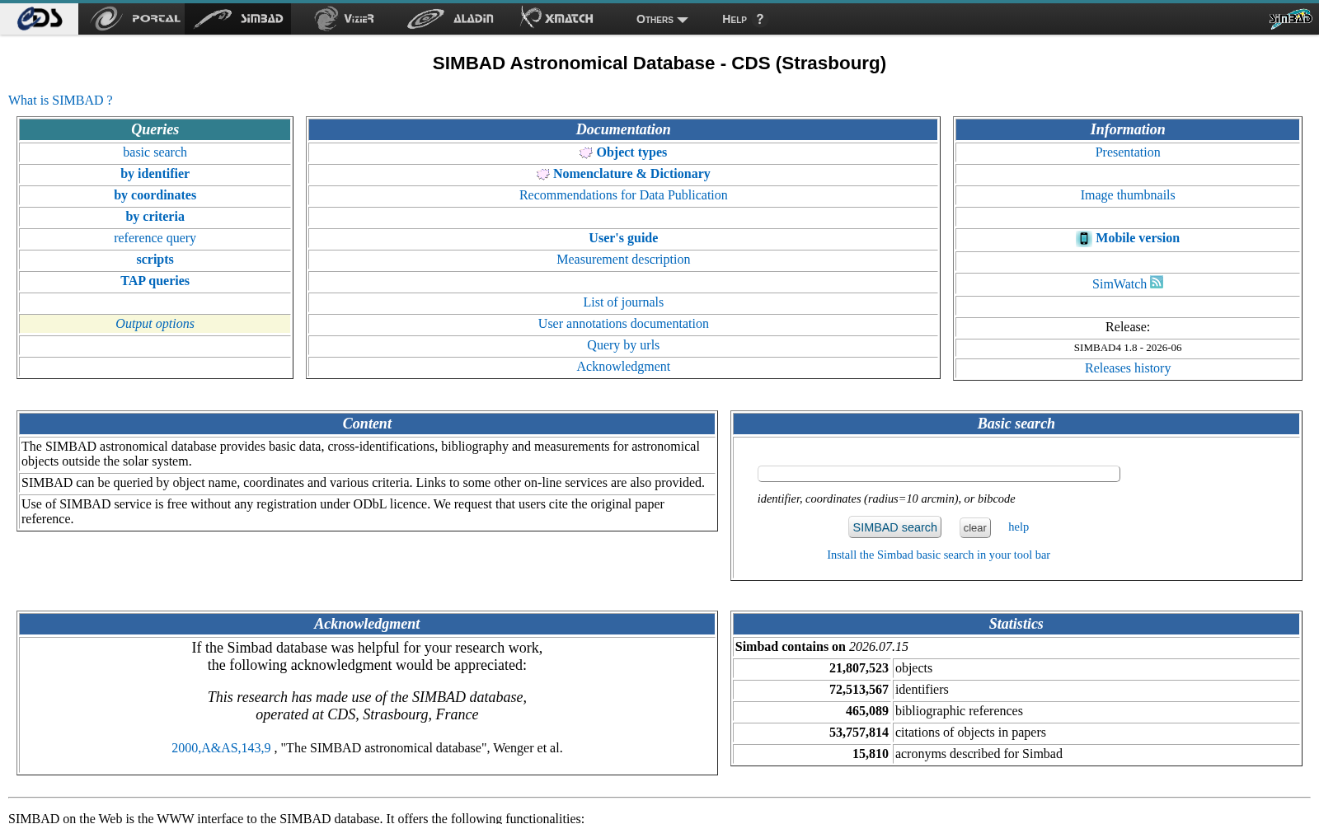Click the 465,089 bibliographic references value
This screenshot has height=824, width=1319.
tap(866, 711)
